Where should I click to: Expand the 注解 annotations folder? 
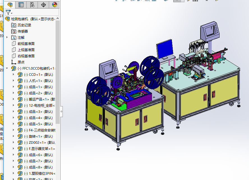[7, 37]
